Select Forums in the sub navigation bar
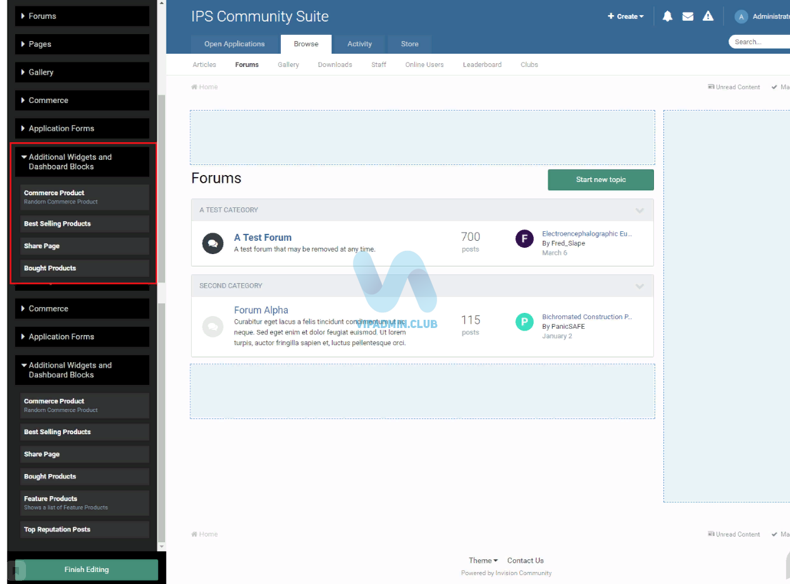The width and height of the screenshot is (790, 584). pyautogui.click(x=247, y=64)
